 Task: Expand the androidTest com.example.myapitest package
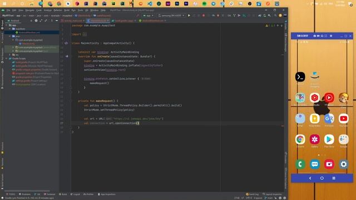(x=13, y=47)
